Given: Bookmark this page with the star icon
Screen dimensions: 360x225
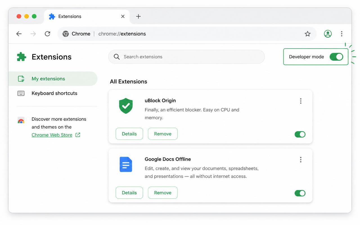Looking at the screenshot, I should tap(307, 34).
